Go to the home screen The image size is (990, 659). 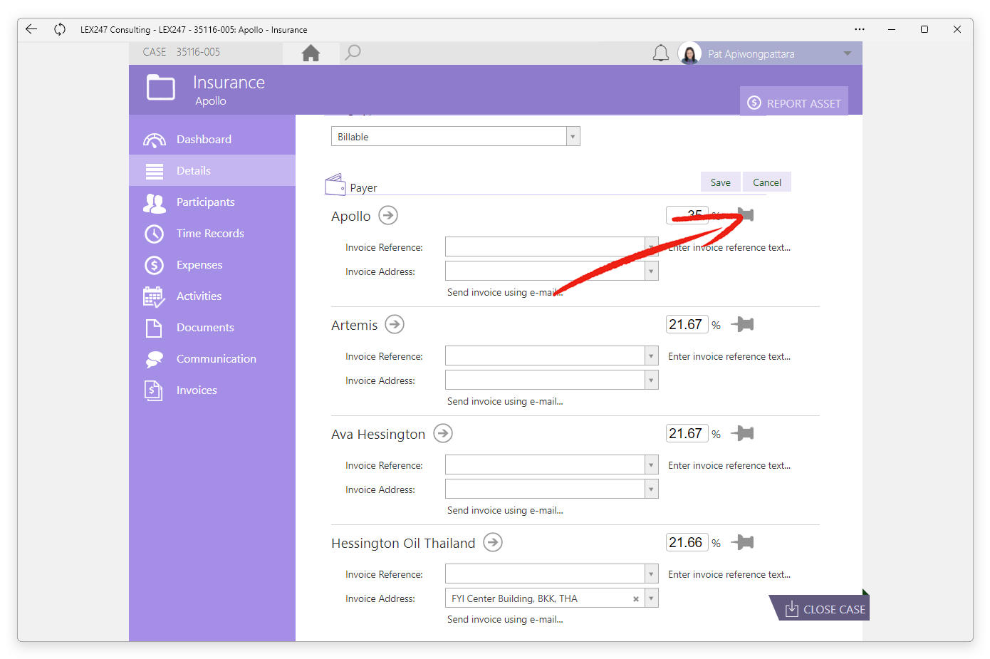click(x=311, y=53)
